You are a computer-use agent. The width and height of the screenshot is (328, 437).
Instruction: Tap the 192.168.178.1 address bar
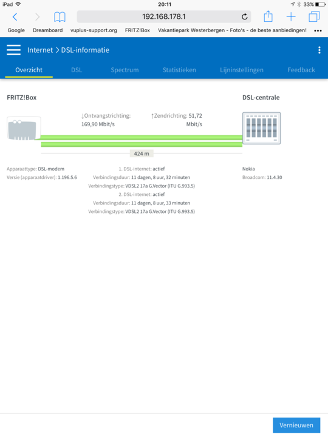tap(164, 17)
